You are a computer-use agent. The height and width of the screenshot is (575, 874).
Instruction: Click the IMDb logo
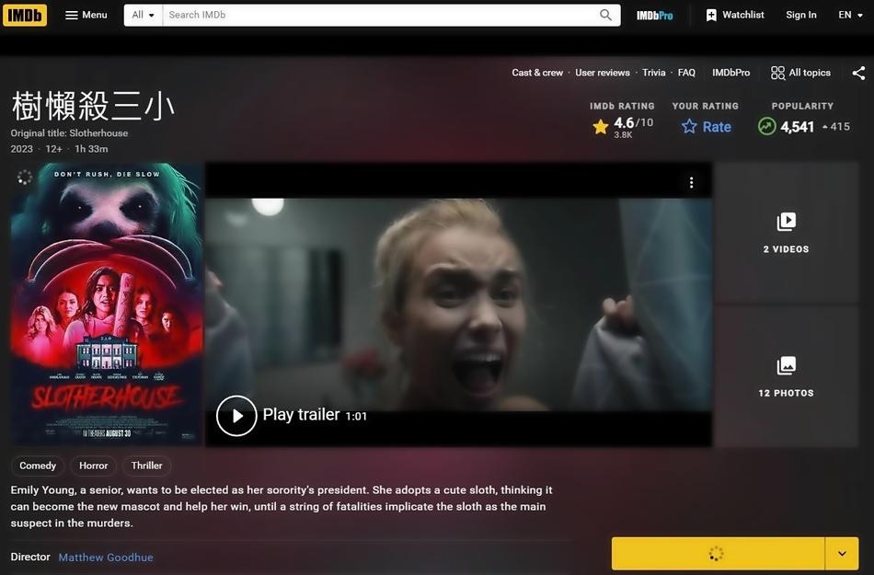(25, 15)
